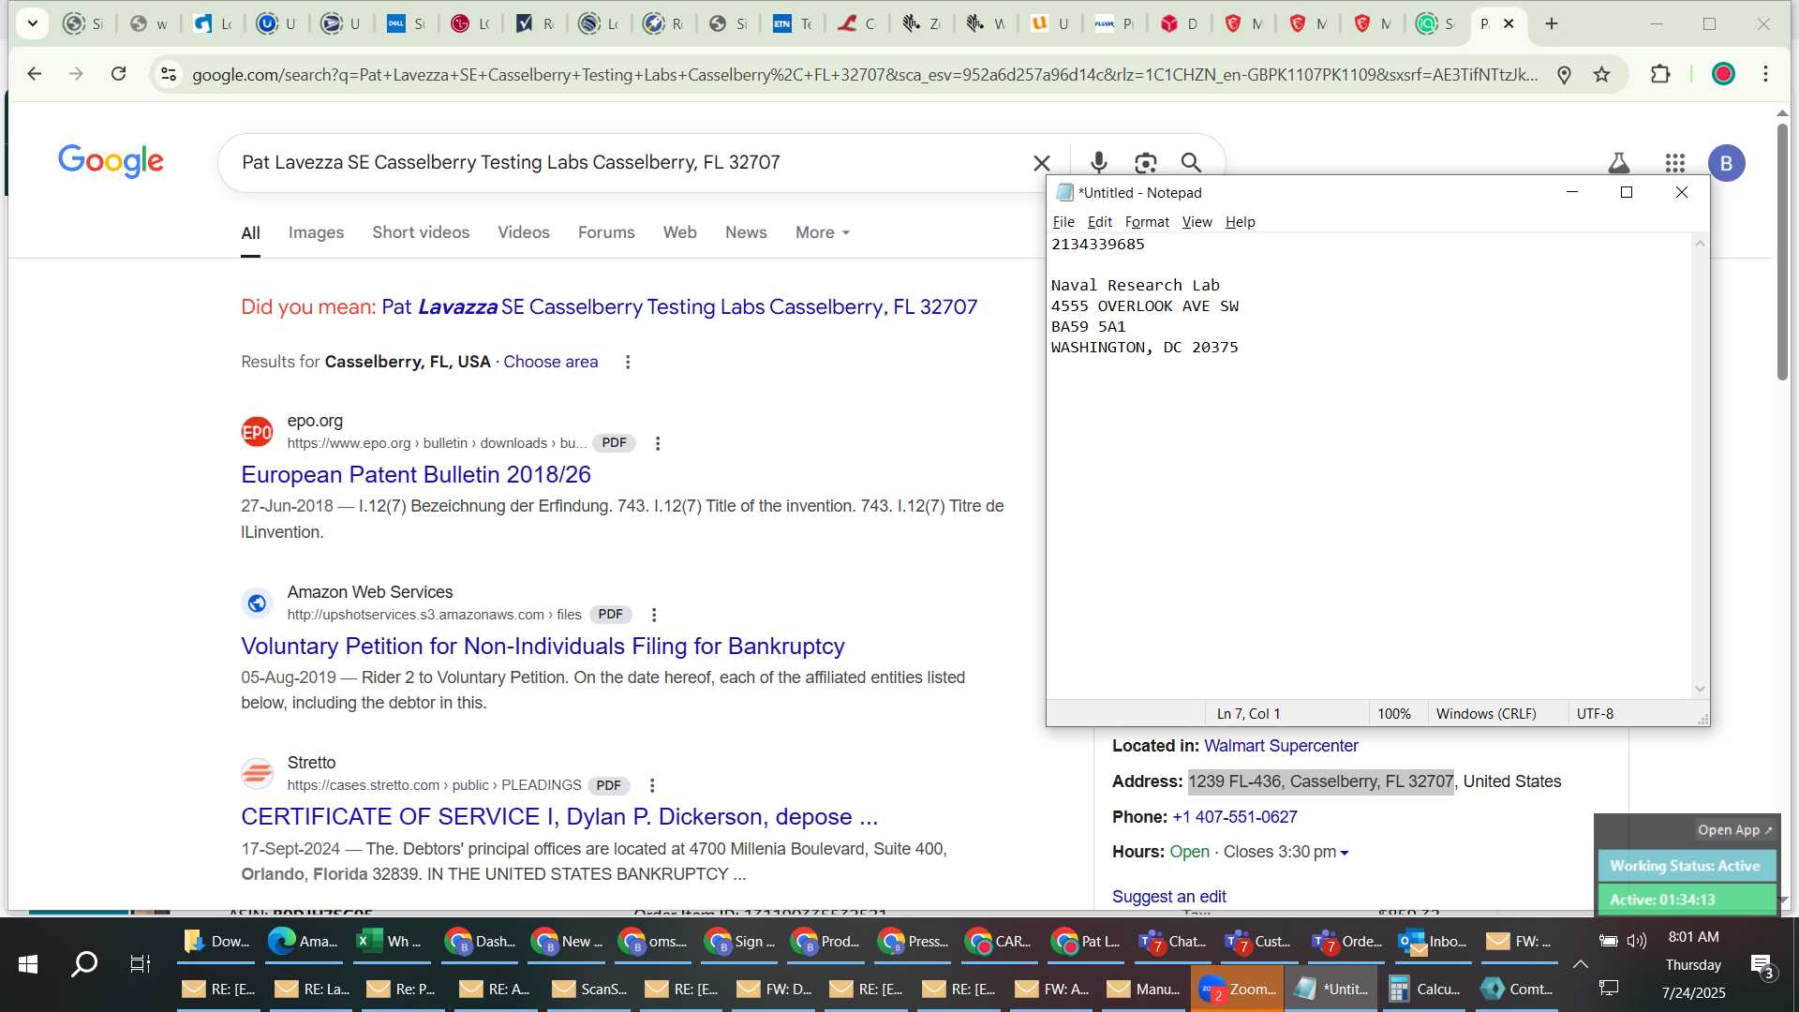
Task: Open Notepad Edit menu
Action: coord(1099,222)
